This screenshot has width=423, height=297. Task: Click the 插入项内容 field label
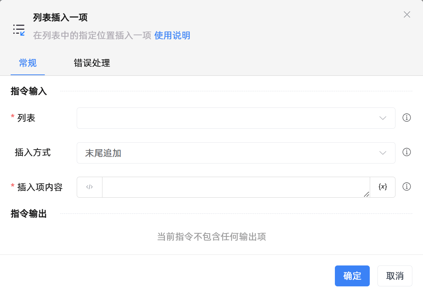pos(40,187)
